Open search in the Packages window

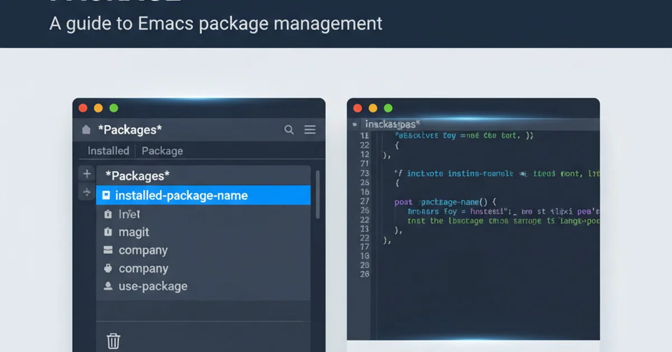tap(289, 130)
